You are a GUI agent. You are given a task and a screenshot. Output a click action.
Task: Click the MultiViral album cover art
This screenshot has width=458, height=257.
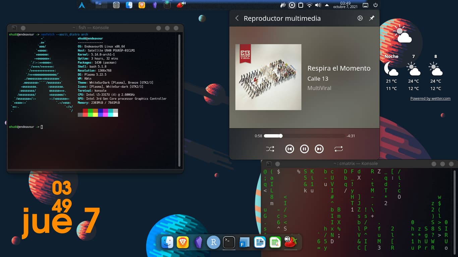(x=268, y=77)
